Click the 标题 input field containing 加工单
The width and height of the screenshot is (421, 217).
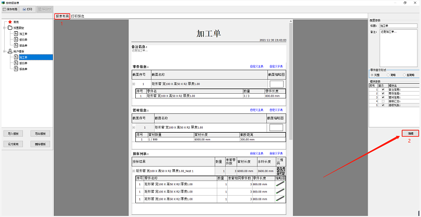click(x=399, y=26)
